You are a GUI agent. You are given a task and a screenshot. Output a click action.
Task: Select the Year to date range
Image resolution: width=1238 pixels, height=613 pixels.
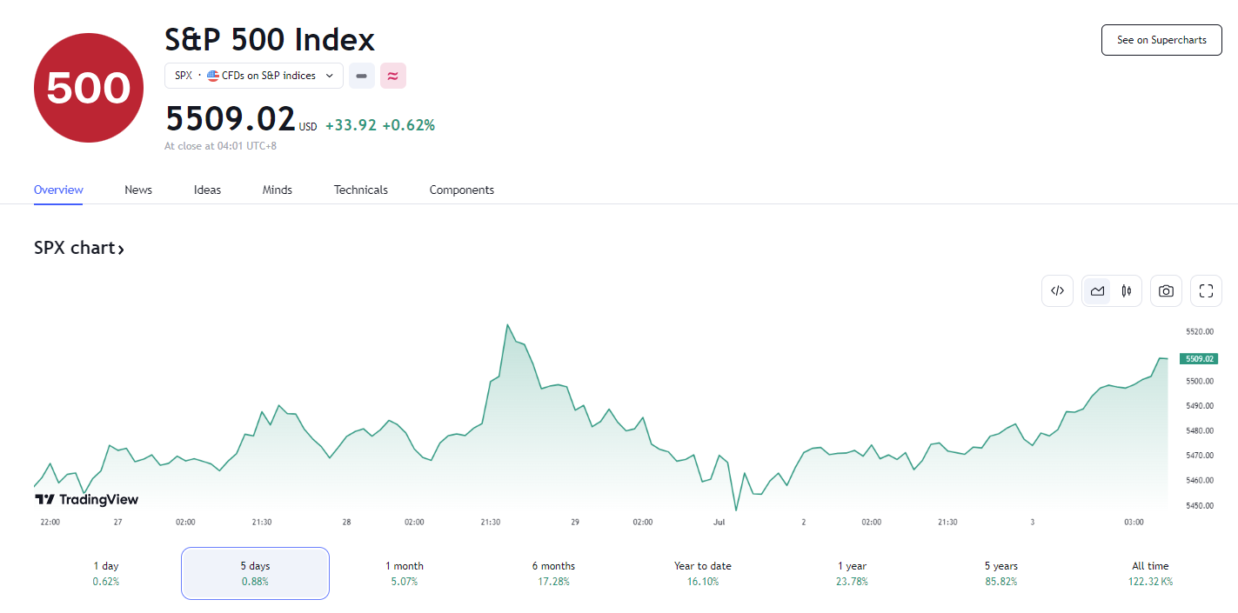pos(703,573)
